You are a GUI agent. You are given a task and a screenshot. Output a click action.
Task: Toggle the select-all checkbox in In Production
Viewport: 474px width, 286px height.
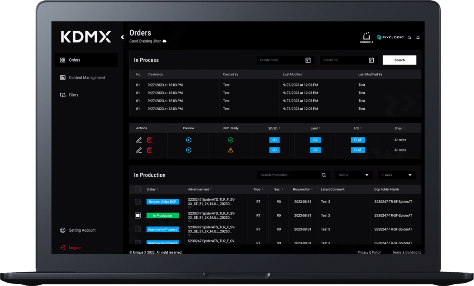tap(138, 189)
